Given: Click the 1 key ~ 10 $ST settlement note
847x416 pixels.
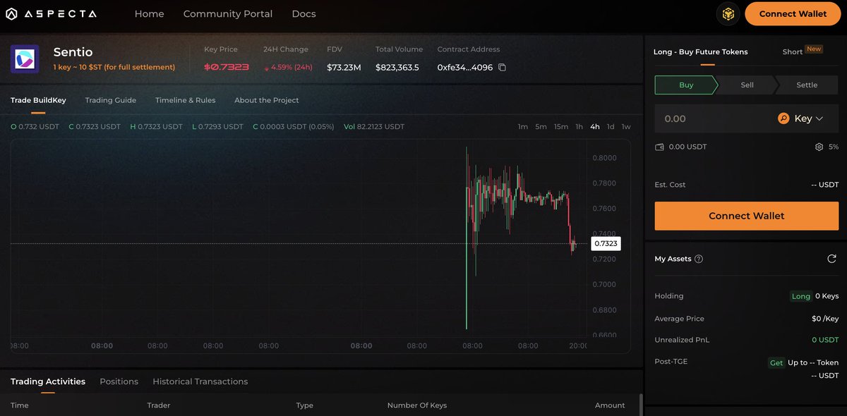Looking at the screenshot, I should (x=114, y=67).
